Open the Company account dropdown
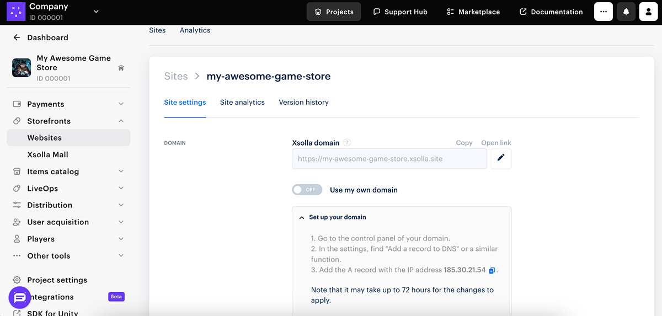 (x=96, y=12)
